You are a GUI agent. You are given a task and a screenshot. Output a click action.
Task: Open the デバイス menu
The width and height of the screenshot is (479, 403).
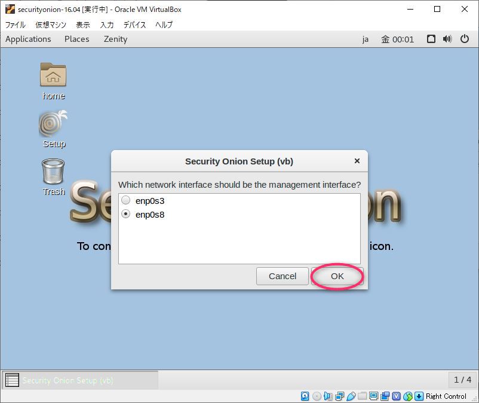134,25
